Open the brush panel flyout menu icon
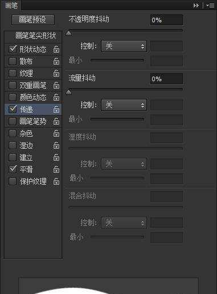Viewport: 217px width, 294px height. [210, 6]
